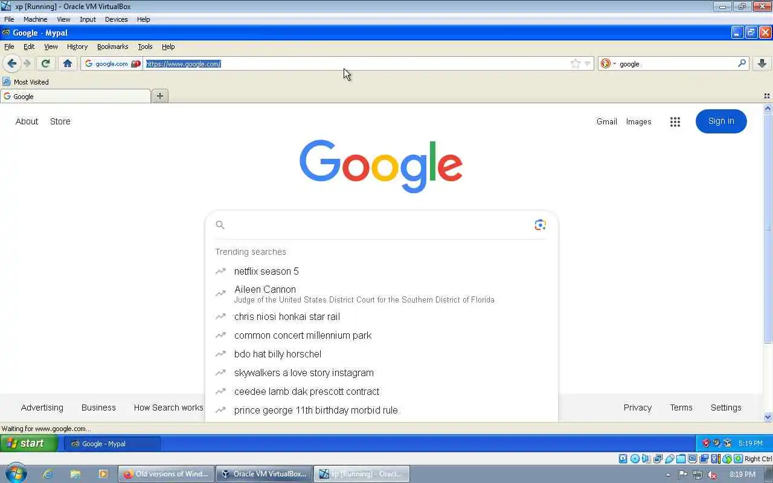Click the Business footer link
773x483 pixels.
click(x=98, y=408)
